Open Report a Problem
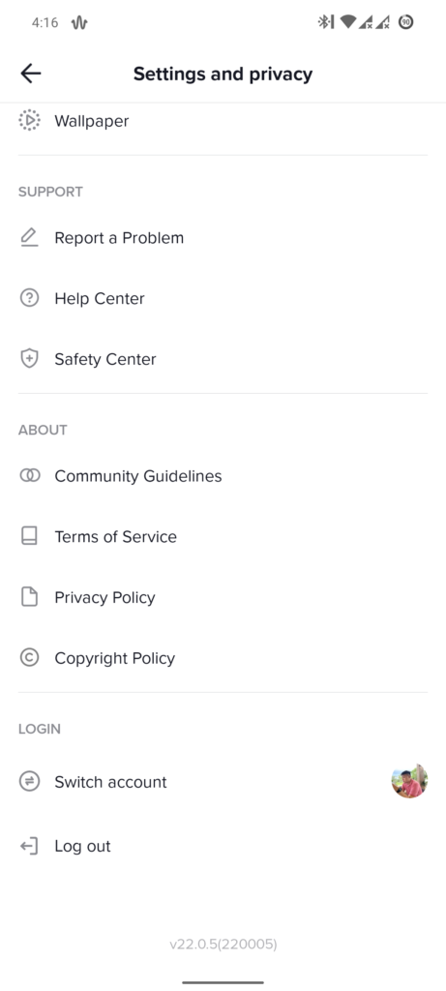 point(223,238)
